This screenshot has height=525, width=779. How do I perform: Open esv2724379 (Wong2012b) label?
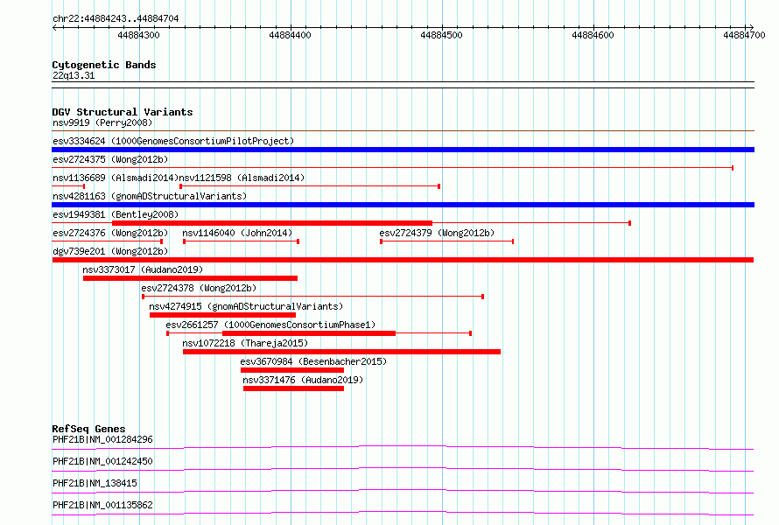pos(437,233)
